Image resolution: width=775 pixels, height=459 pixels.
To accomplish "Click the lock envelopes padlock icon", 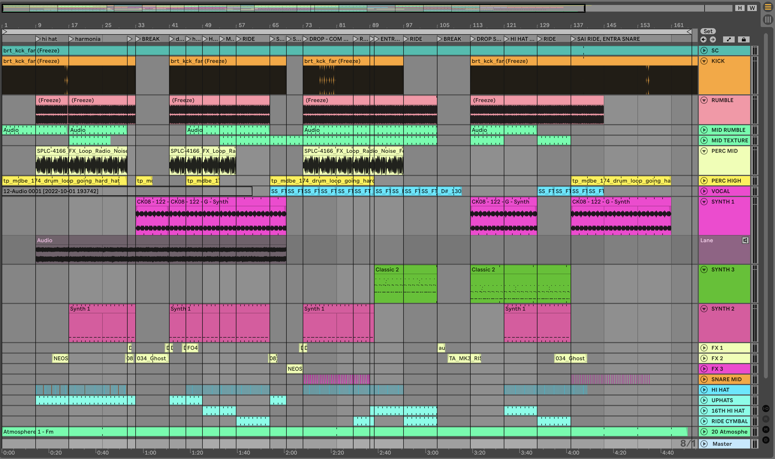I will coord(744,39).
